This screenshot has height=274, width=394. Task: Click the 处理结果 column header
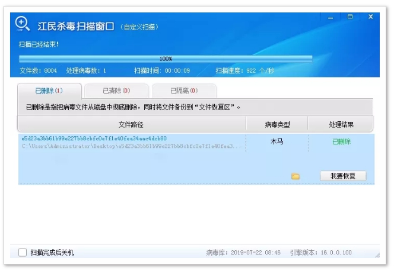point(341,124)
